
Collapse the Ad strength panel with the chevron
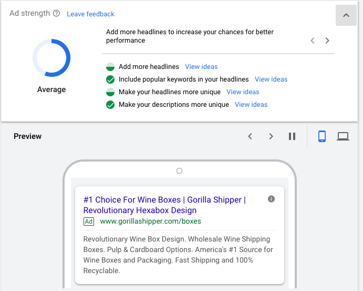coord(346,15)
